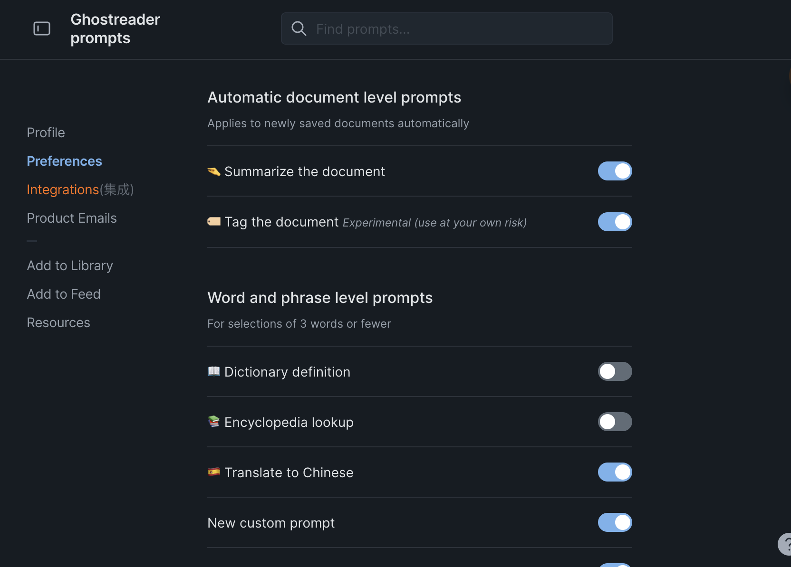Screen dimensions: 791x567
Task: Click the Summarize the document emoji icon
Action: pos(214,171)
